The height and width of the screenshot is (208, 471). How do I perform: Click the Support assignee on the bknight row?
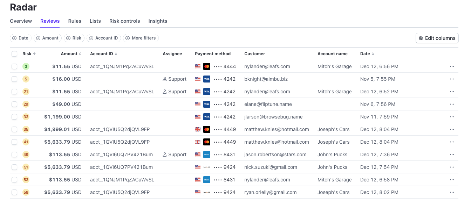(x=175, y=79)
